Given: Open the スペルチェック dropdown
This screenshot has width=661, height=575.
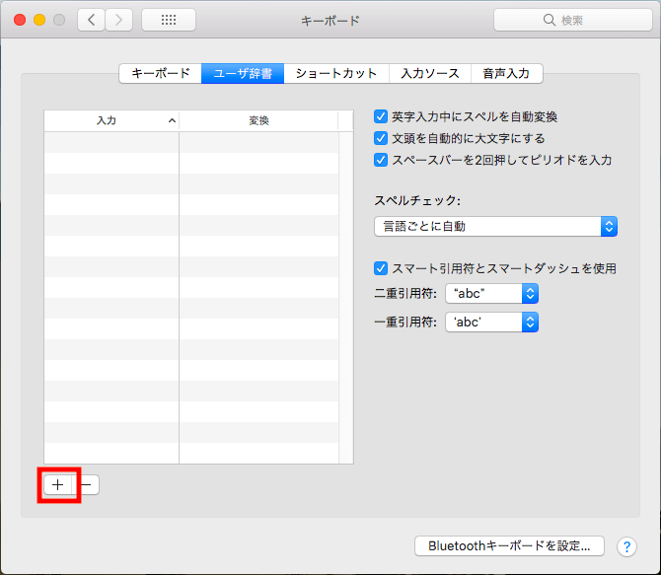Looking at the screenshot, I should (x=495, y=227).
